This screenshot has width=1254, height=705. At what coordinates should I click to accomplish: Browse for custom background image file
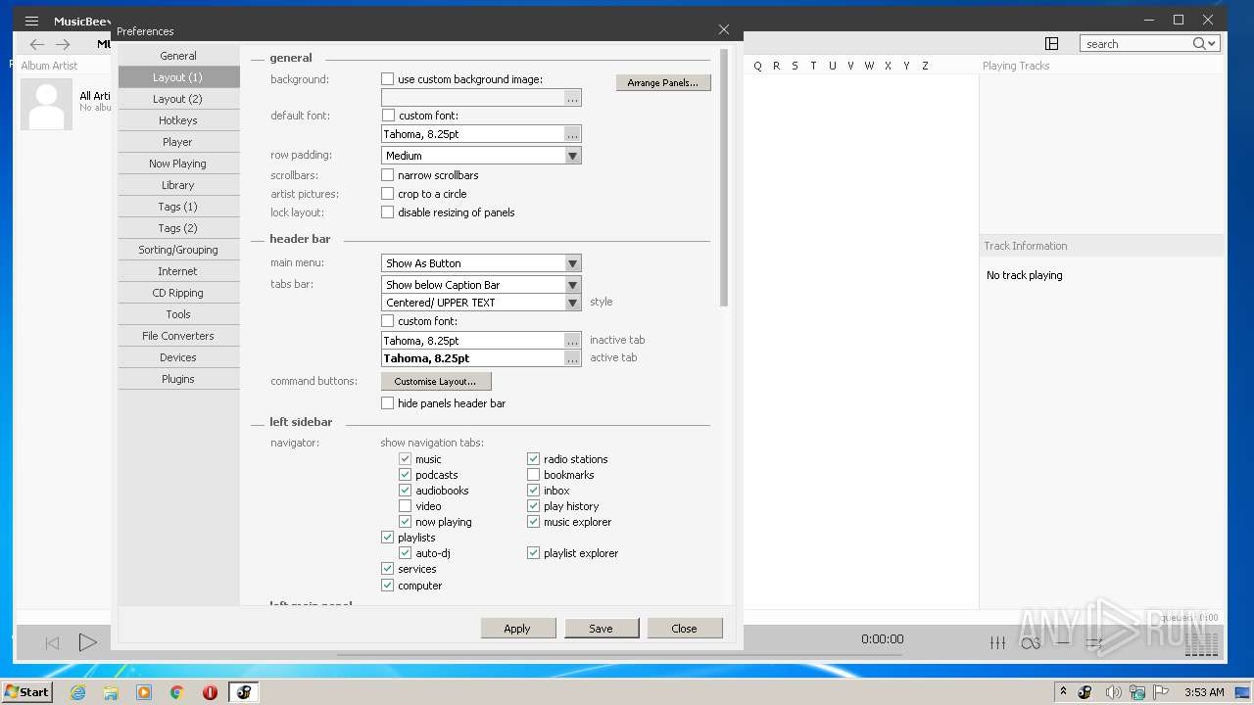pos(573,98)
